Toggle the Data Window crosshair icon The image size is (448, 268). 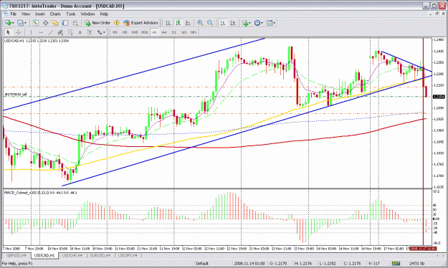tap(45, 23)
